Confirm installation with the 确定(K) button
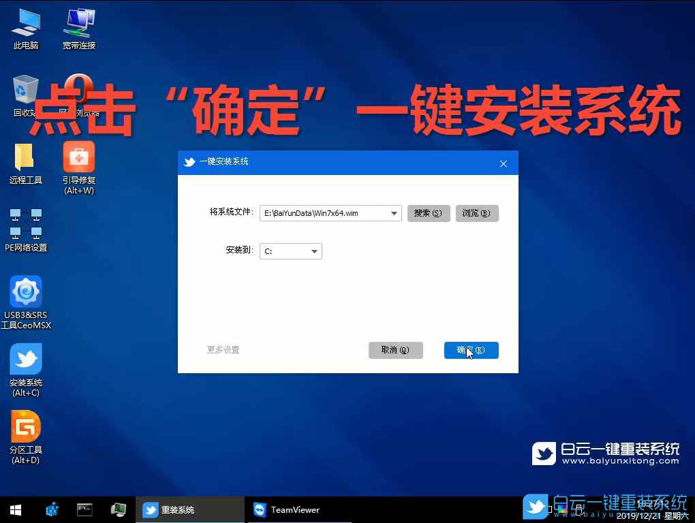 [x=471, y=350]
